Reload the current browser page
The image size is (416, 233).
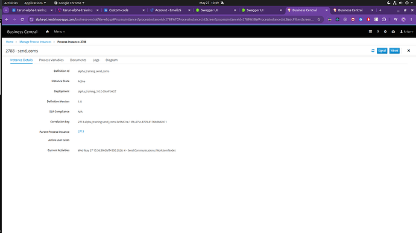click(22, 19)
